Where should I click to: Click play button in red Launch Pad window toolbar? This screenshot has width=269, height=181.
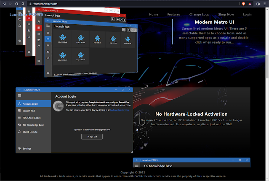(113, 19)
